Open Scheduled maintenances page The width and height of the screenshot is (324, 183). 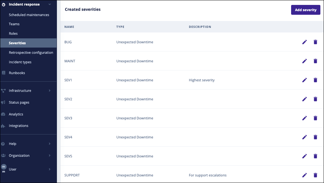[x=29, y=15]
